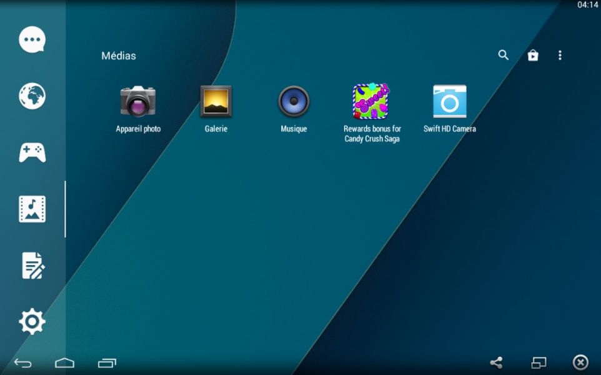Open the messaging category in the sidebar
The width and height of the screenshot is (601, 375).
[x=32, y=39]
